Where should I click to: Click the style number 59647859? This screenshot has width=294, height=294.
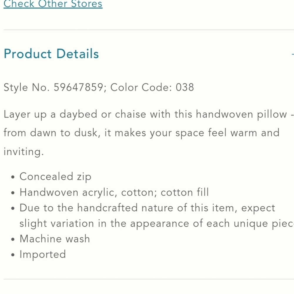tap(78, 88)
